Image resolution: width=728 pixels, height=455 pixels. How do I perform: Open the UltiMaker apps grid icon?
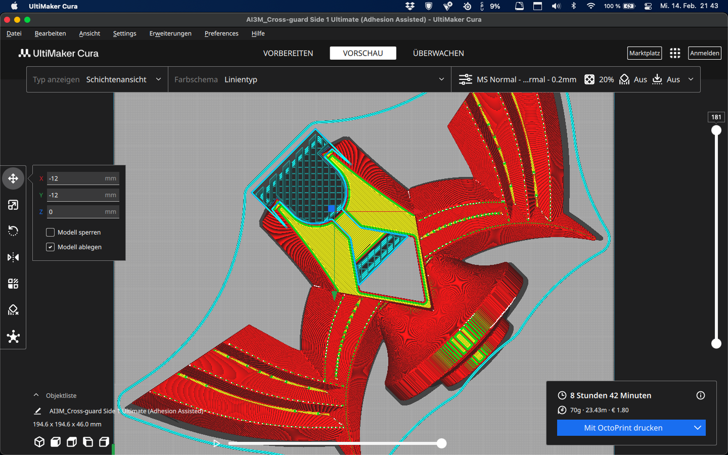(675, 53)
